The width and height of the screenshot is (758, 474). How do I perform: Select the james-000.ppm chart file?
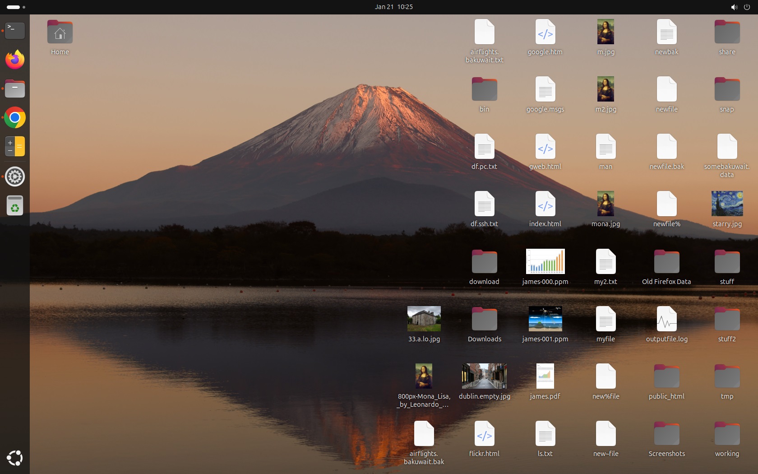coord(545,261)
